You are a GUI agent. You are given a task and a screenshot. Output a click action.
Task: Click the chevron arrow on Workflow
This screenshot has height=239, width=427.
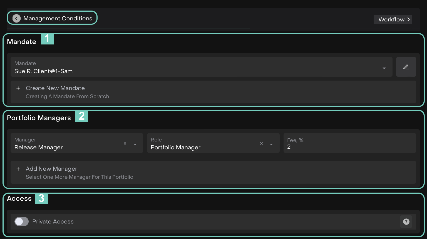click(409, 19)
